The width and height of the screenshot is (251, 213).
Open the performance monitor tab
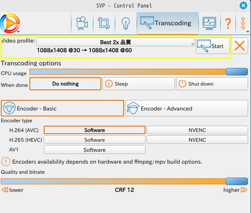[x=209, y=23]
